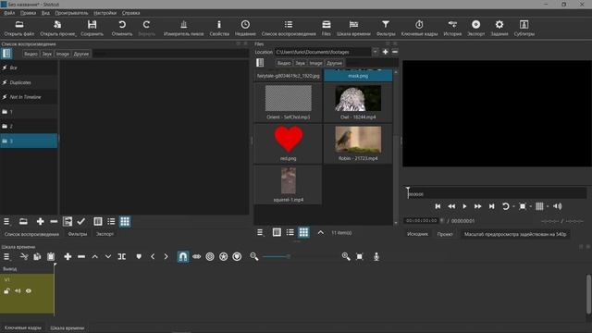Undo the last action with the toolbar icon
The image size is (592, 333).
coord(122,25)
